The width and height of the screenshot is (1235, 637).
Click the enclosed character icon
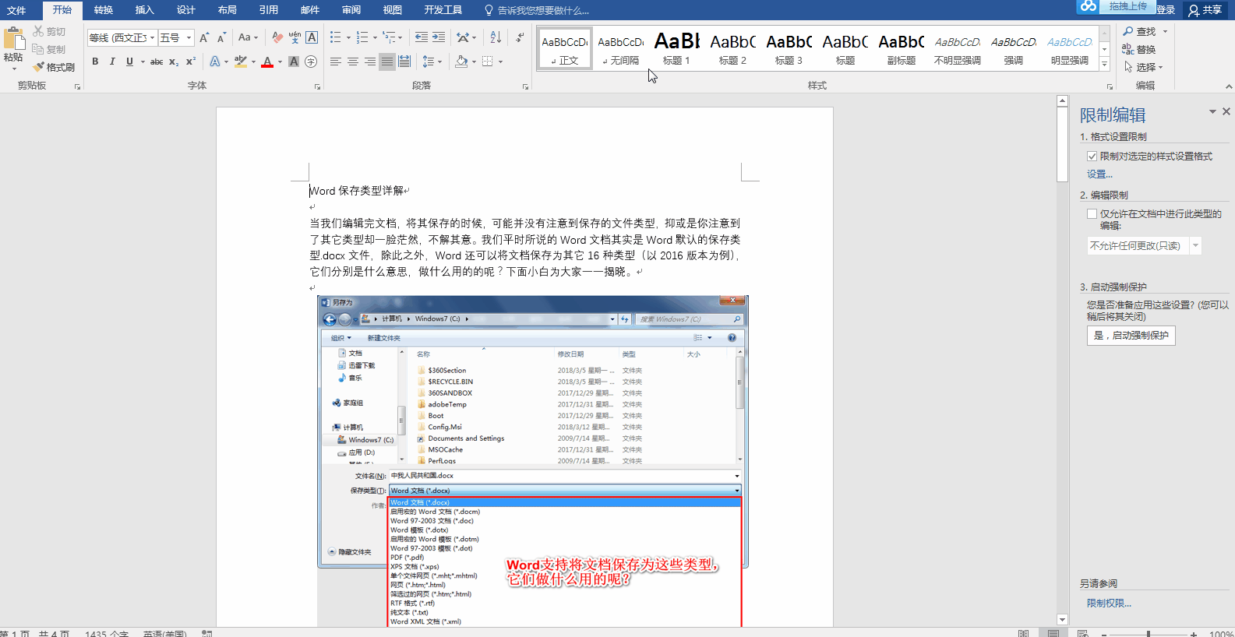click(x=311, y=62)
